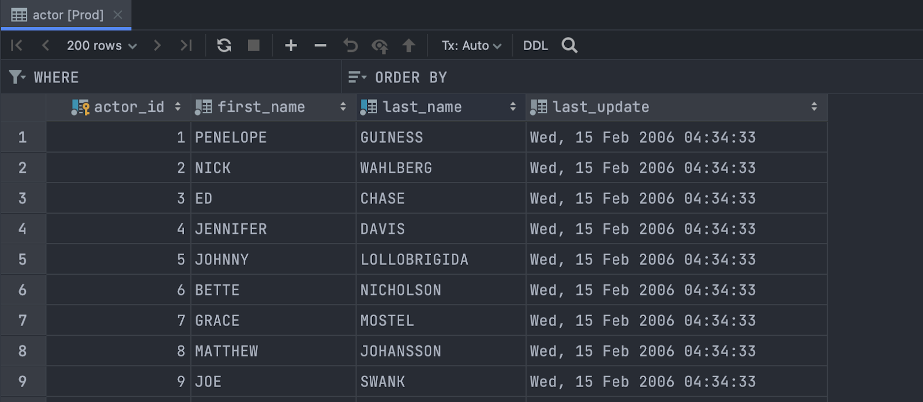
Task: Go to the next page of rows
Action: tap(157, 45)
